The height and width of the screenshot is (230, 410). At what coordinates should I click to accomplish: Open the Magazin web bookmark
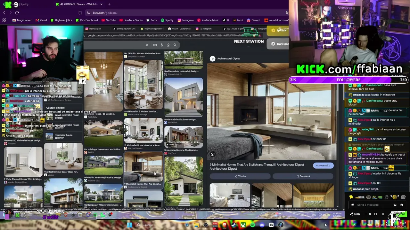point(22,20)
